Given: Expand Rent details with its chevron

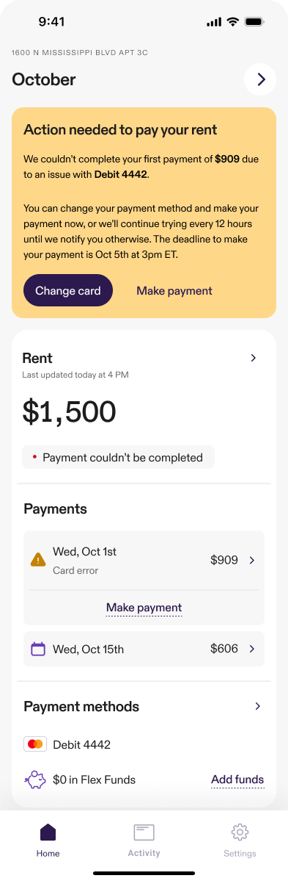Looking at the screenshot, I should [x=254, y=358].
